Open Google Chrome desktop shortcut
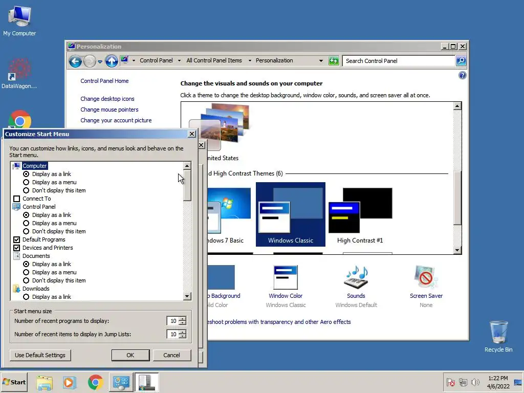Image resolution: width=524 pixels, height=393 pixels. point(20,120)
